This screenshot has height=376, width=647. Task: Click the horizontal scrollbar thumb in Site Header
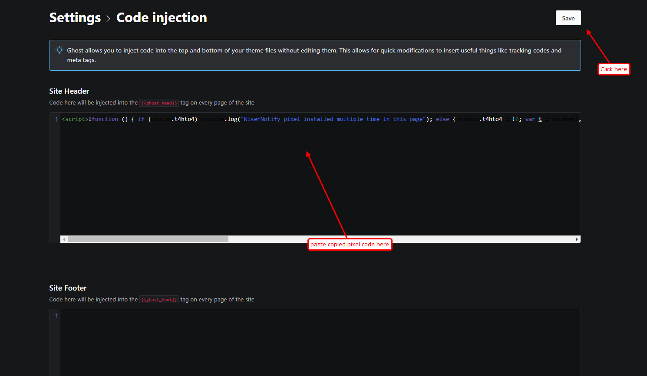[148, 239]
